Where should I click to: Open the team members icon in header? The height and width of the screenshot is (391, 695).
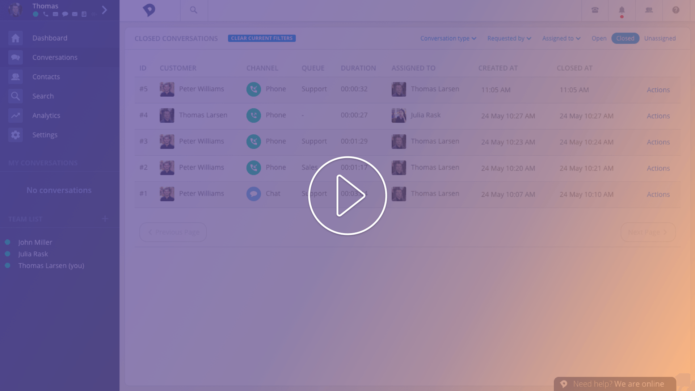point(649,10)
